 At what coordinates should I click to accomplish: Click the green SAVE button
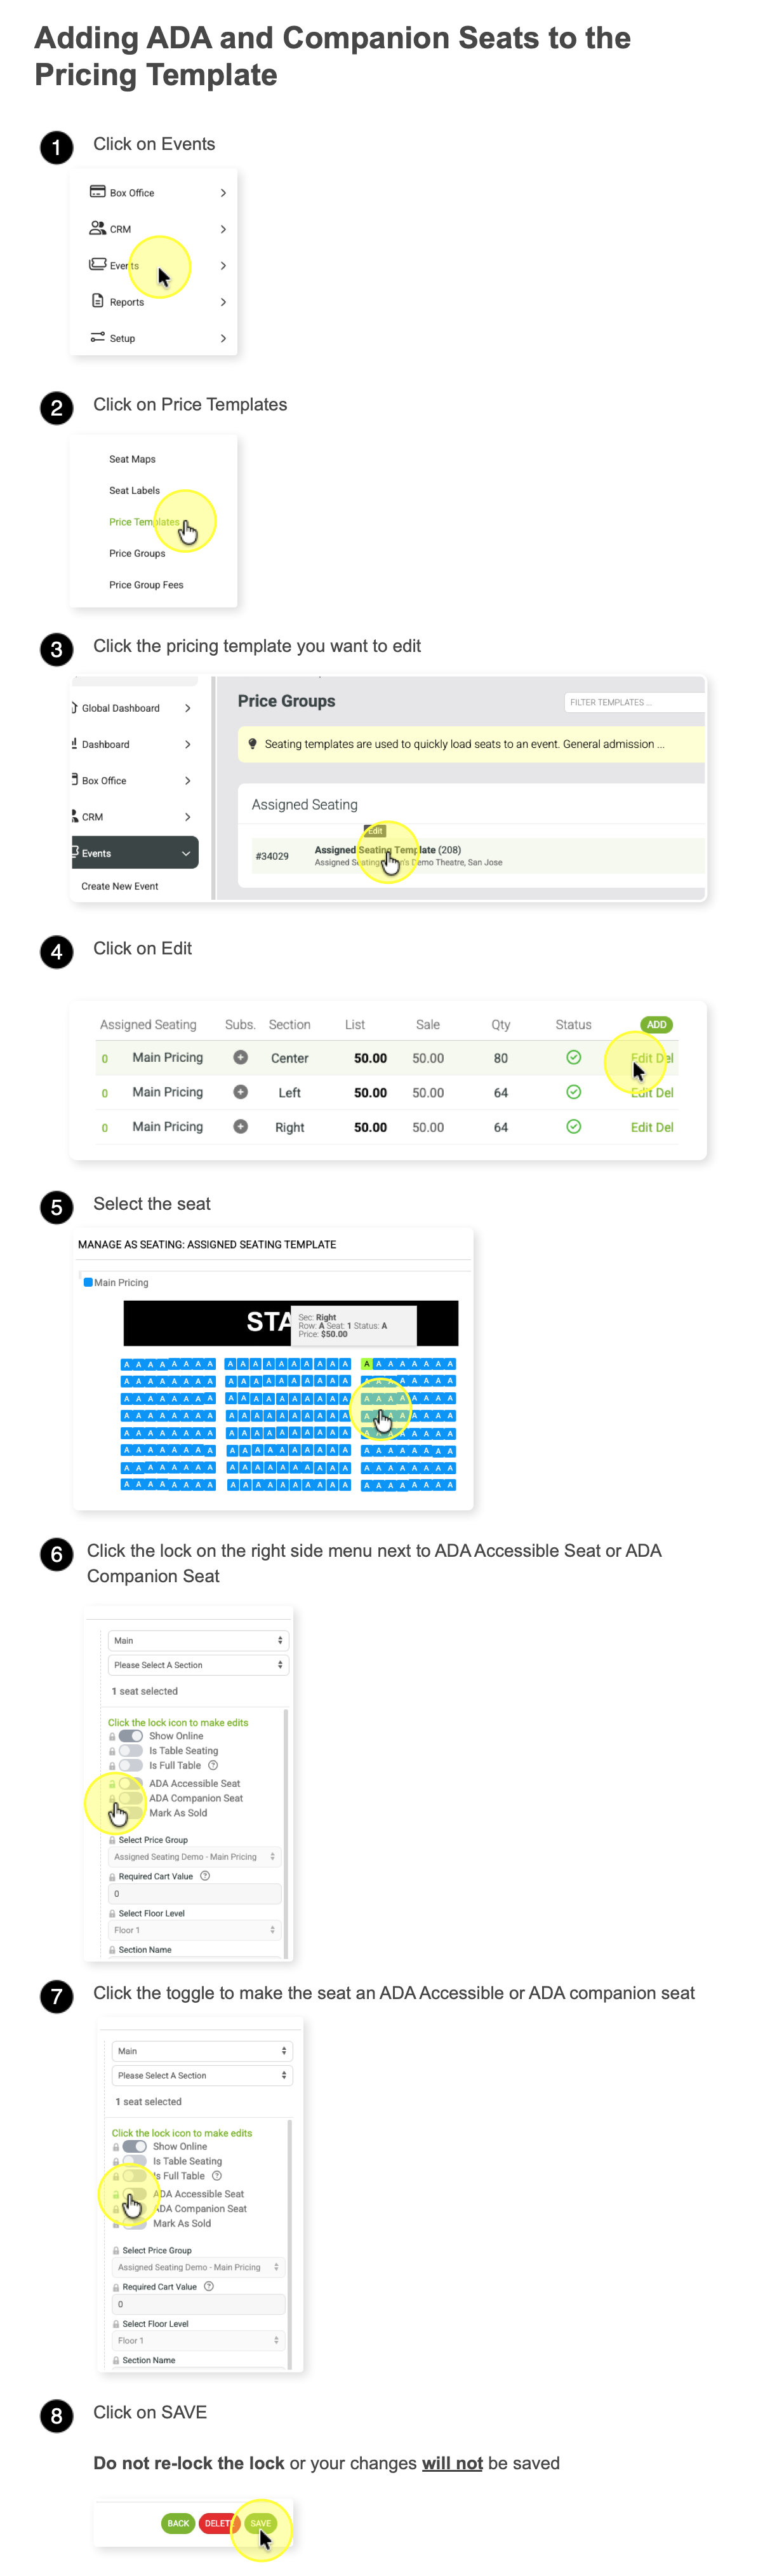click(261, 2523)
